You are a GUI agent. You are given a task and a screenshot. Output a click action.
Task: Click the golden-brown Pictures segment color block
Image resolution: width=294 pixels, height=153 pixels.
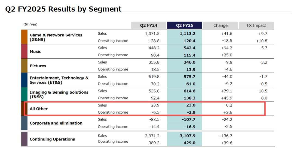coord(24,66)
